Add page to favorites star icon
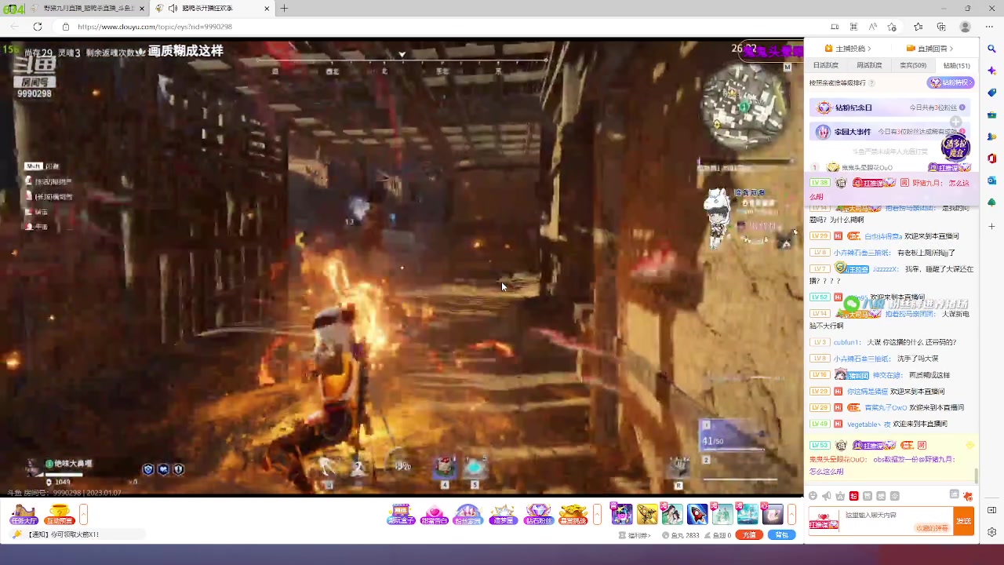The height and width of the screenshot is (565, 1004). click(892, 27)
